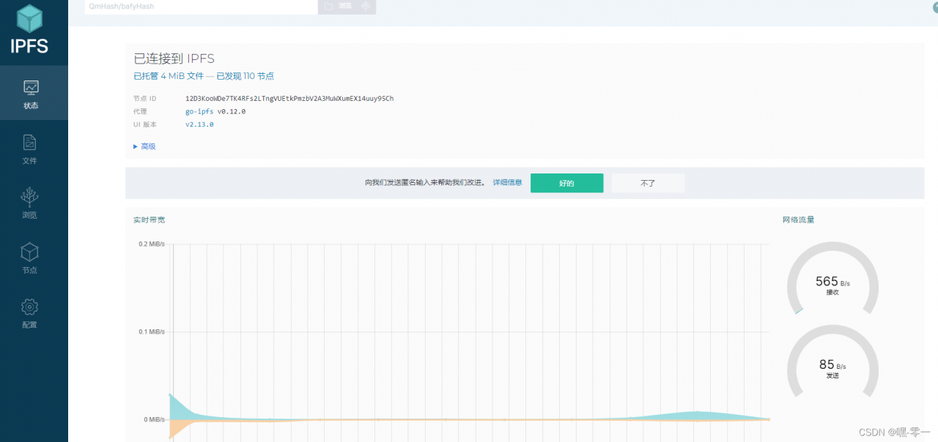Click the IPFS cube logo
Image resolution: width=938 pixels, height=442 pixels.
tap(30, 19)
